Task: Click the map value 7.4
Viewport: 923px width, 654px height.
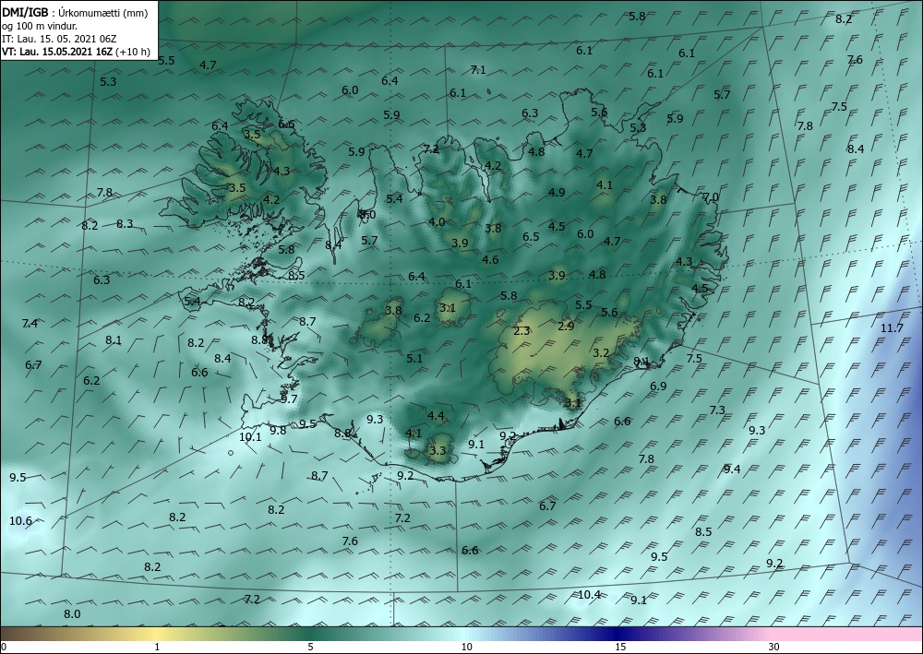Action: coord(30,324)
